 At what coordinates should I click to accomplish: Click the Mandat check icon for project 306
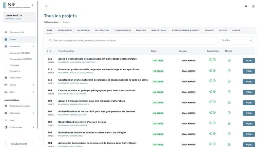[229, 123]
